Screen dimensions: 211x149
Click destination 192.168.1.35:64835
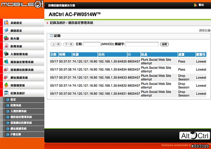(x=113, y=62)
